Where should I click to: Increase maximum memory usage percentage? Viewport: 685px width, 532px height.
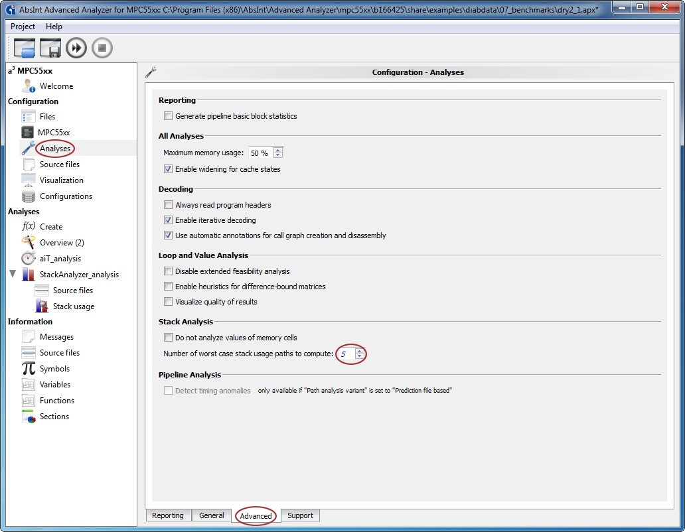pos(278,150)
